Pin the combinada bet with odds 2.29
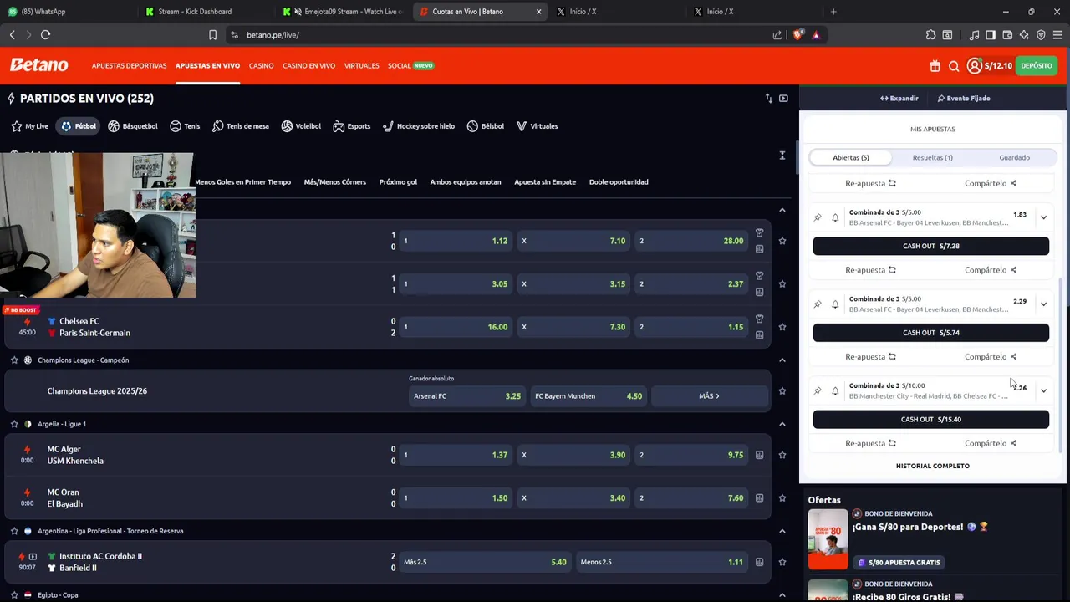1070x602 pixels. (x=818, y=304)
